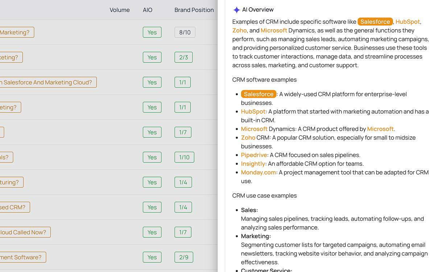The height and width of the screenshot is (272, 439).
Task: Sort by the AIO column header
Action: click(x=148, y=10)
